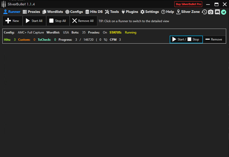Screen dimensions: 229x157
Task: Click the Start All button
Action: click(x=35, y=21)
